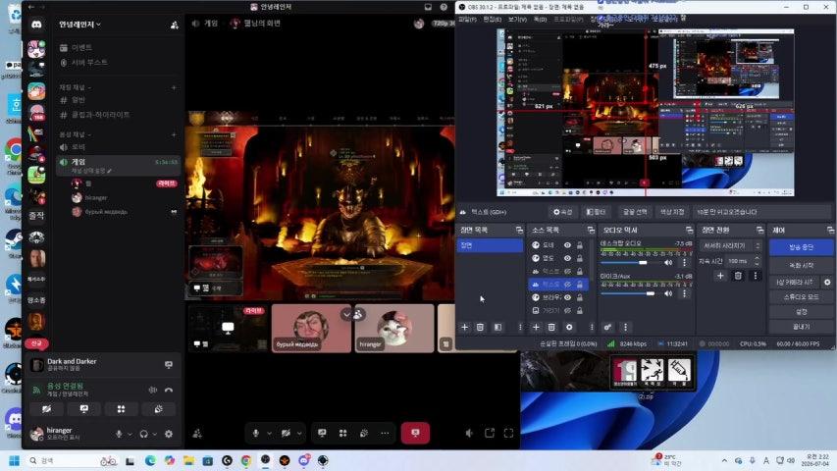This screenshot has height=471, width=837.
Task: Open the Discord help icon in title bar
Action: (444, 7)
